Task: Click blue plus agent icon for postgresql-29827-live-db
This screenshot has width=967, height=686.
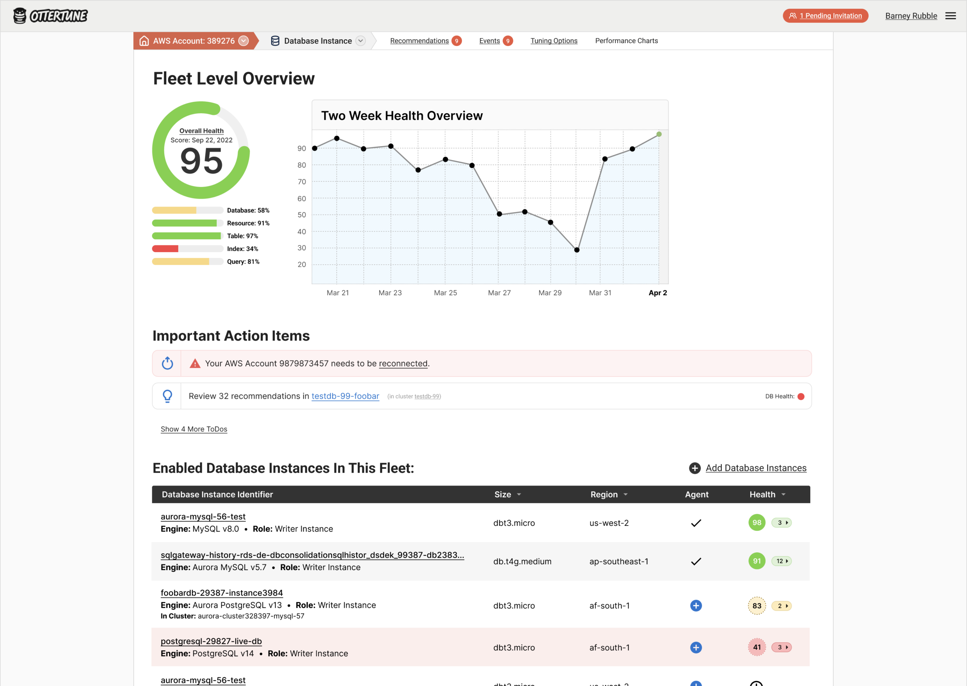Action: click(x=696, y=647)
